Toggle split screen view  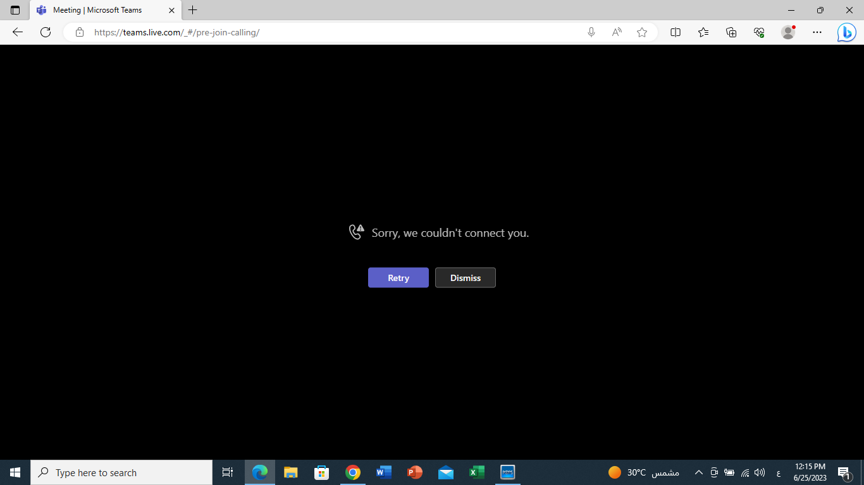(676, 32)
